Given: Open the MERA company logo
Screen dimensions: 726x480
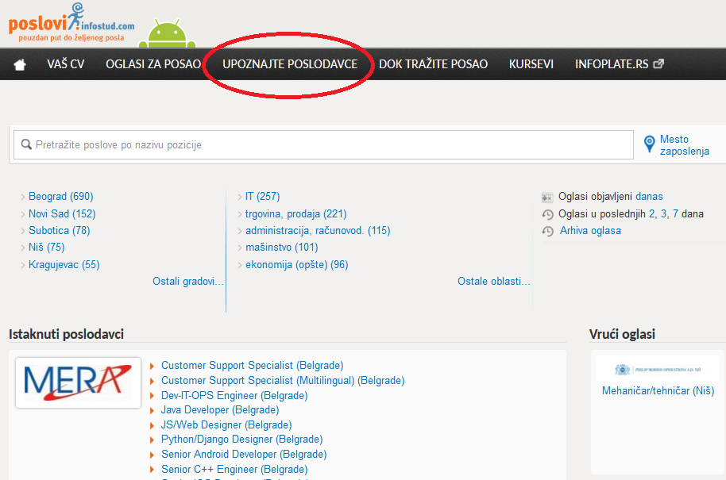Looking at the screenshot, I should point(78,382).
